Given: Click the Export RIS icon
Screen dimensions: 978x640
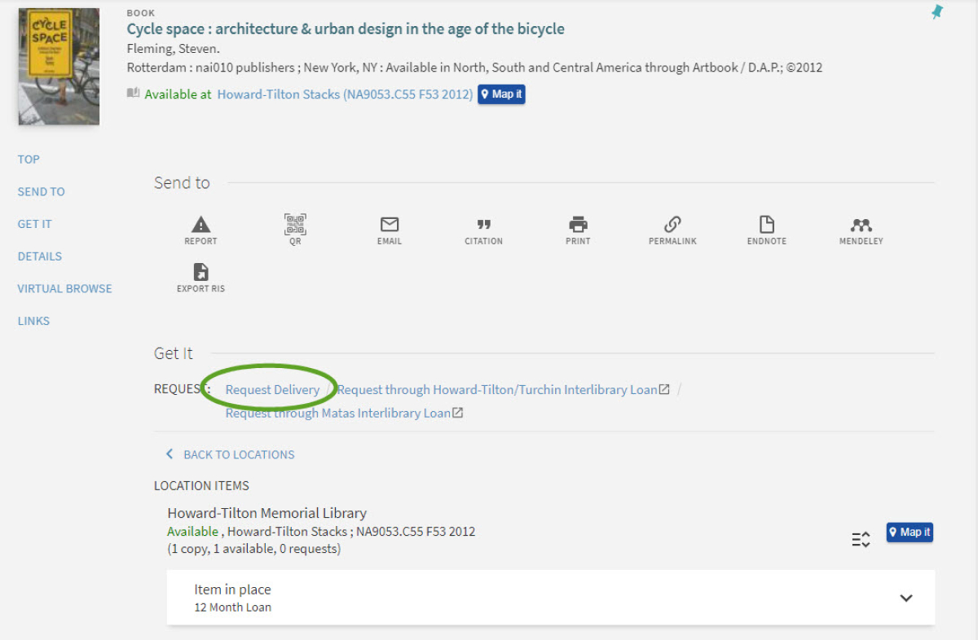Looking at the screenshot, I should (200, 273).
